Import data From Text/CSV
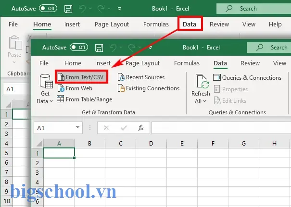This screenshot has width=291, height=207. coord(81,77)
